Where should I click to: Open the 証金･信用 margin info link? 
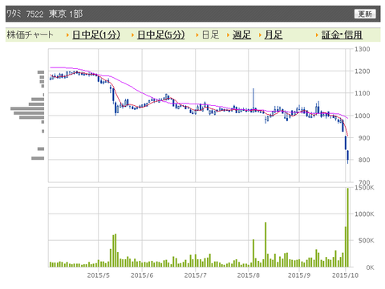[342, 35]
